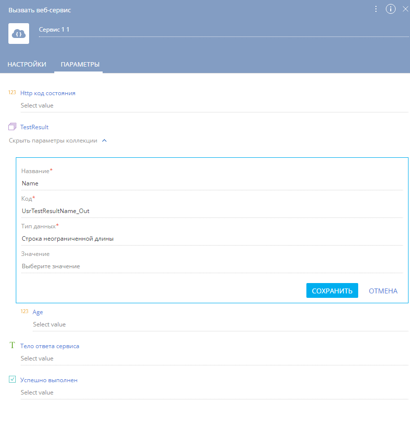Image resolution: width=410 pixels, height=430 pixels.
Task: Click the collection icon next to TestResult
Action: pyautogui.click(x=12, y=126)
